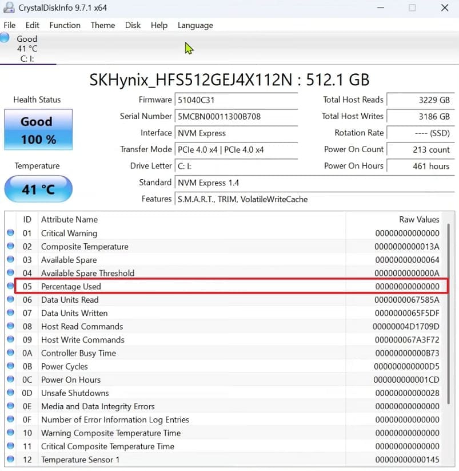The height and width of the screenshot is (471, 459).
Task: Click the Drive Letter field C: I:
Action: pyautogui.click(x=236, y=166)
